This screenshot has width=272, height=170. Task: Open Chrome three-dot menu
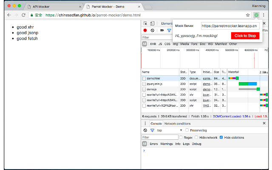click(263, 15)
